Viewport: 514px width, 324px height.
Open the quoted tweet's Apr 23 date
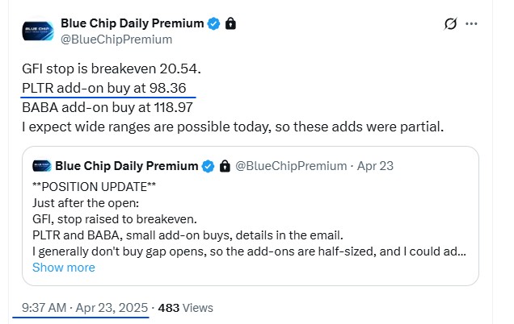[x=375, y=166]
